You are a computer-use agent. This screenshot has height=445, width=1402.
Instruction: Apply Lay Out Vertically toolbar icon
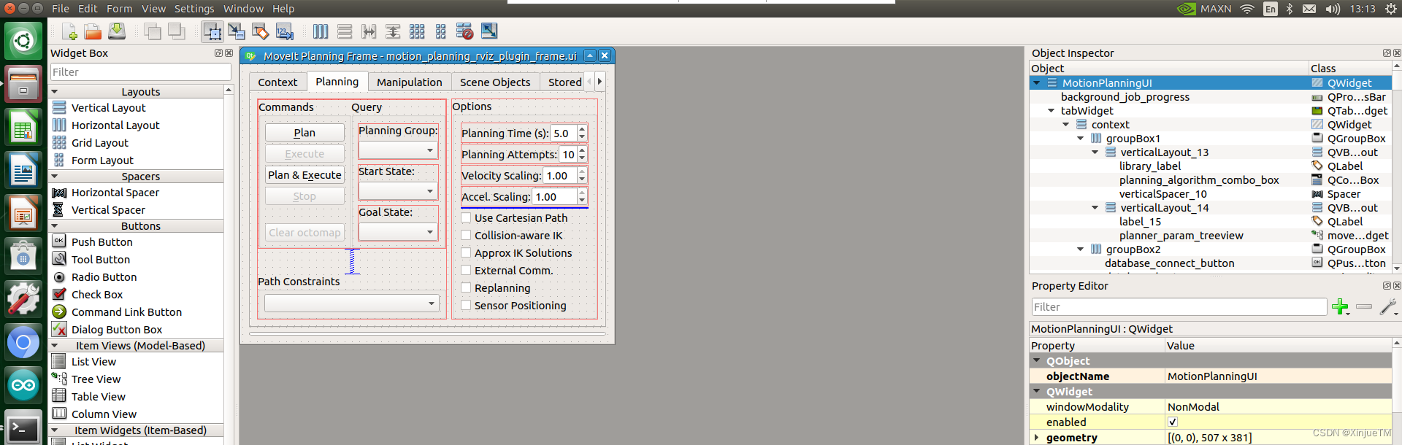click(x=345, y=31)
